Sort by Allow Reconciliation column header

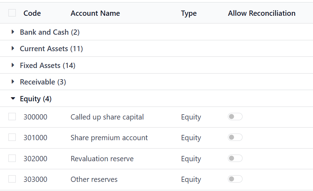click(x=262, y=13)
